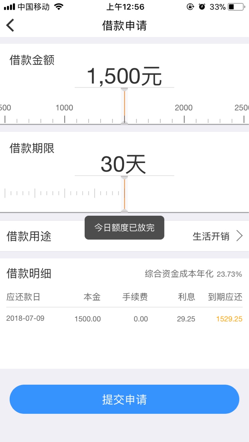Tap the 中国移动 carrier name
This screenshot has height=442, width=249.
pyautogui.click(x=34, y=7)
